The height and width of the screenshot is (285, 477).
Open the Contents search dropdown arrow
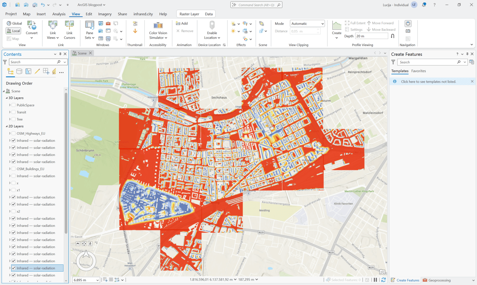tap(65, 62)
